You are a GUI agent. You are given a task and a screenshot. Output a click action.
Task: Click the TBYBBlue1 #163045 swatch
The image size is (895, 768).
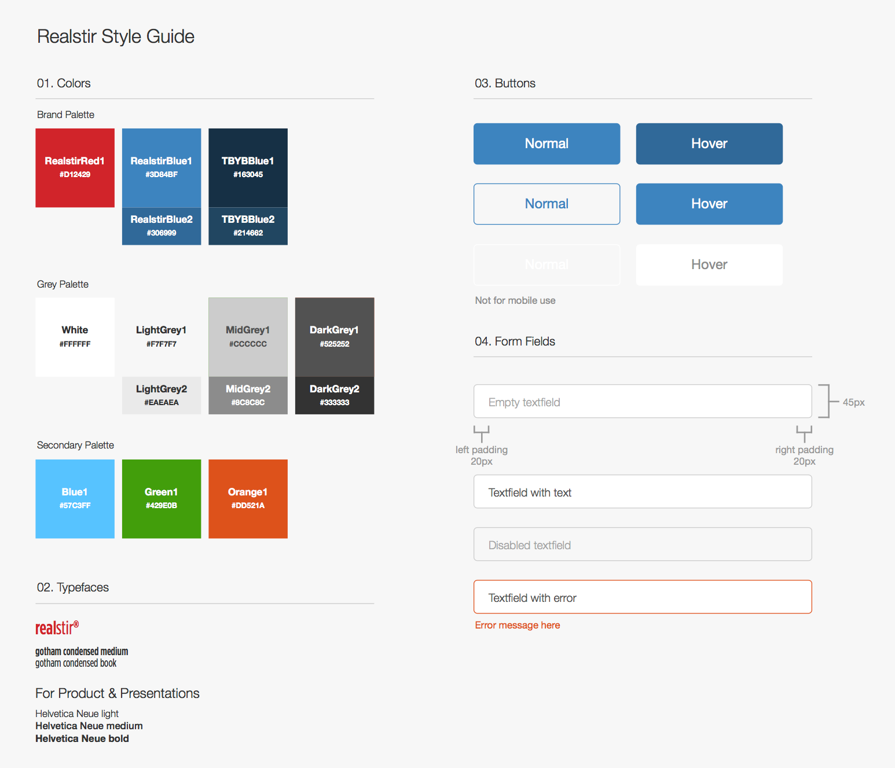[248, 168]
